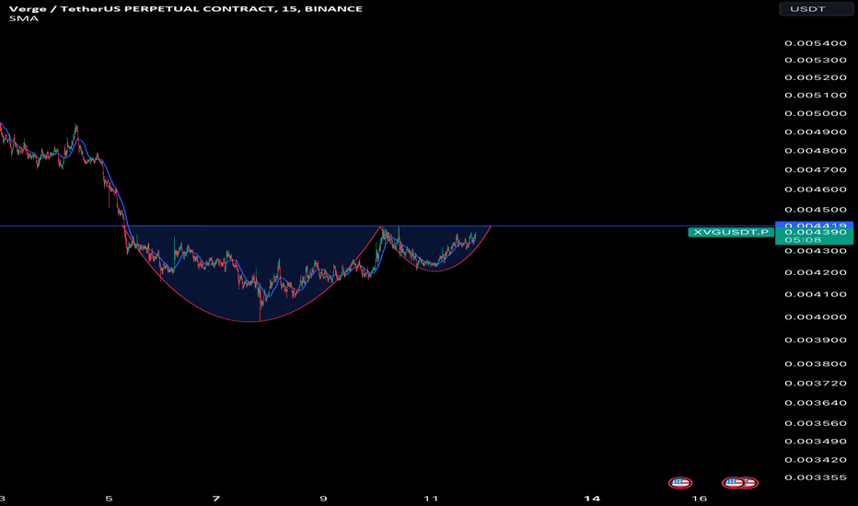Click price axis label 0.003355
The image size is (858, 506).
click(x=816, y=477)
